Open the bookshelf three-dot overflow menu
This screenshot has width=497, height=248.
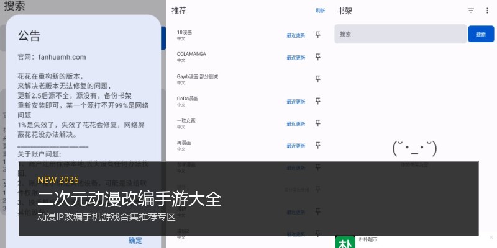click(487, 11)
